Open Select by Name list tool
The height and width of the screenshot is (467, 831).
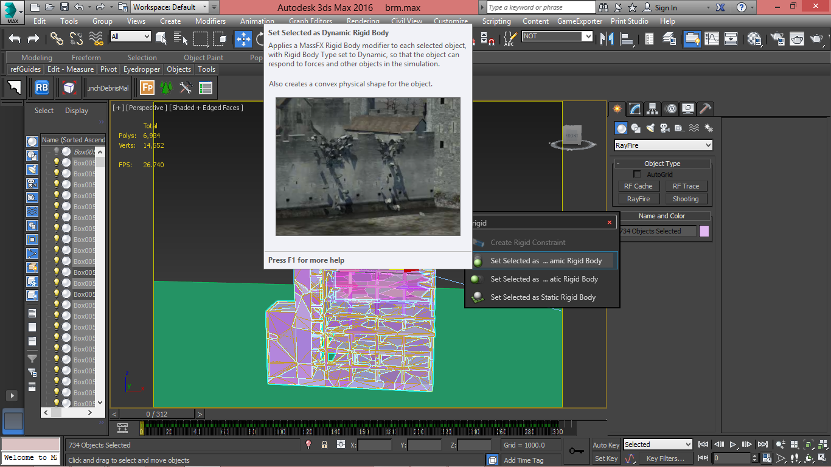click(x=181, y=38)
